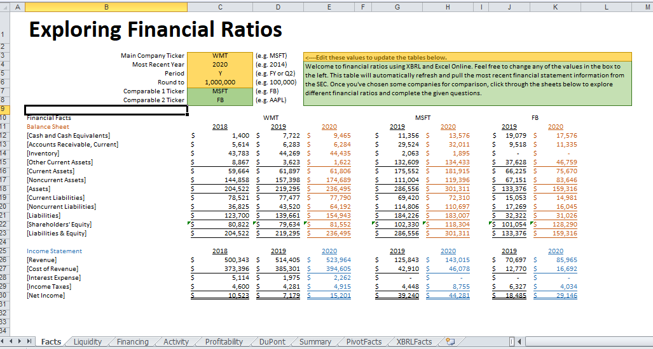Image resolution: width=653 pixels, height=349 pixels.
Task: Switch to the PivotFacts sheet tab
Action: point(364,341)
